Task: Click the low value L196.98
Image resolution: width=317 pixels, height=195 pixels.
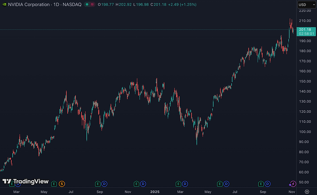Action: point(141,5)
